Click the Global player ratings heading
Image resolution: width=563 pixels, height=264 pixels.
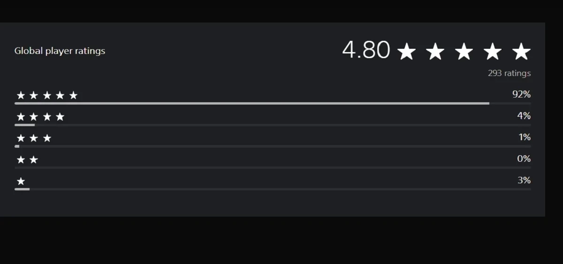[60, 51]
